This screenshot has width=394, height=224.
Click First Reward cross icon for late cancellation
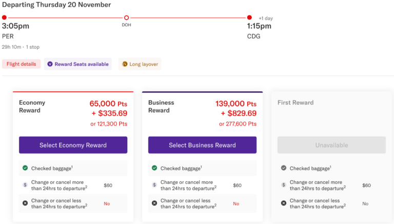284,203
